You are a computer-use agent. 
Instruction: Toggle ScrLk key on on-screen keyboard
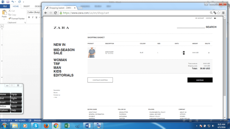pyautogui.click(x=16, y=107)
